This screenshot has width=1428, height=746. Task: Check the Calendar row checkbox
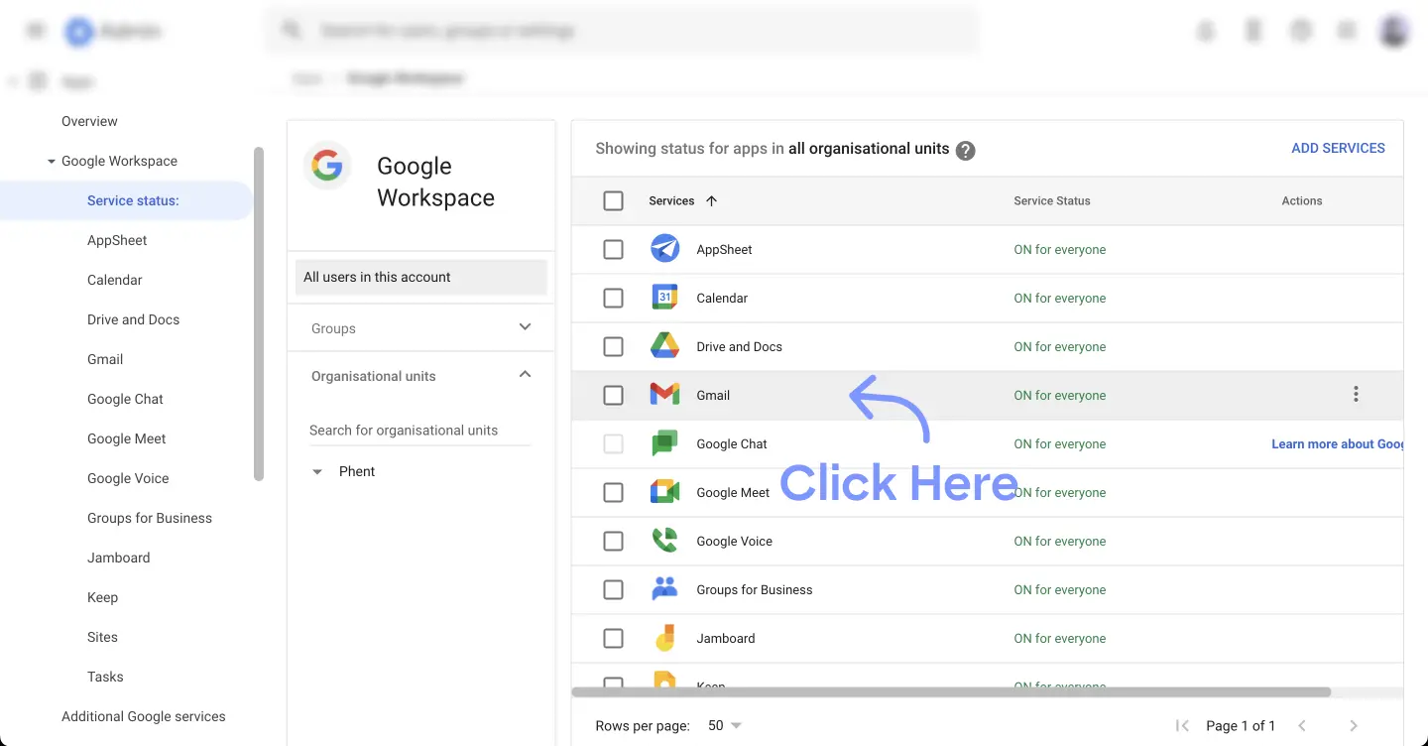(x=614, y=298)
